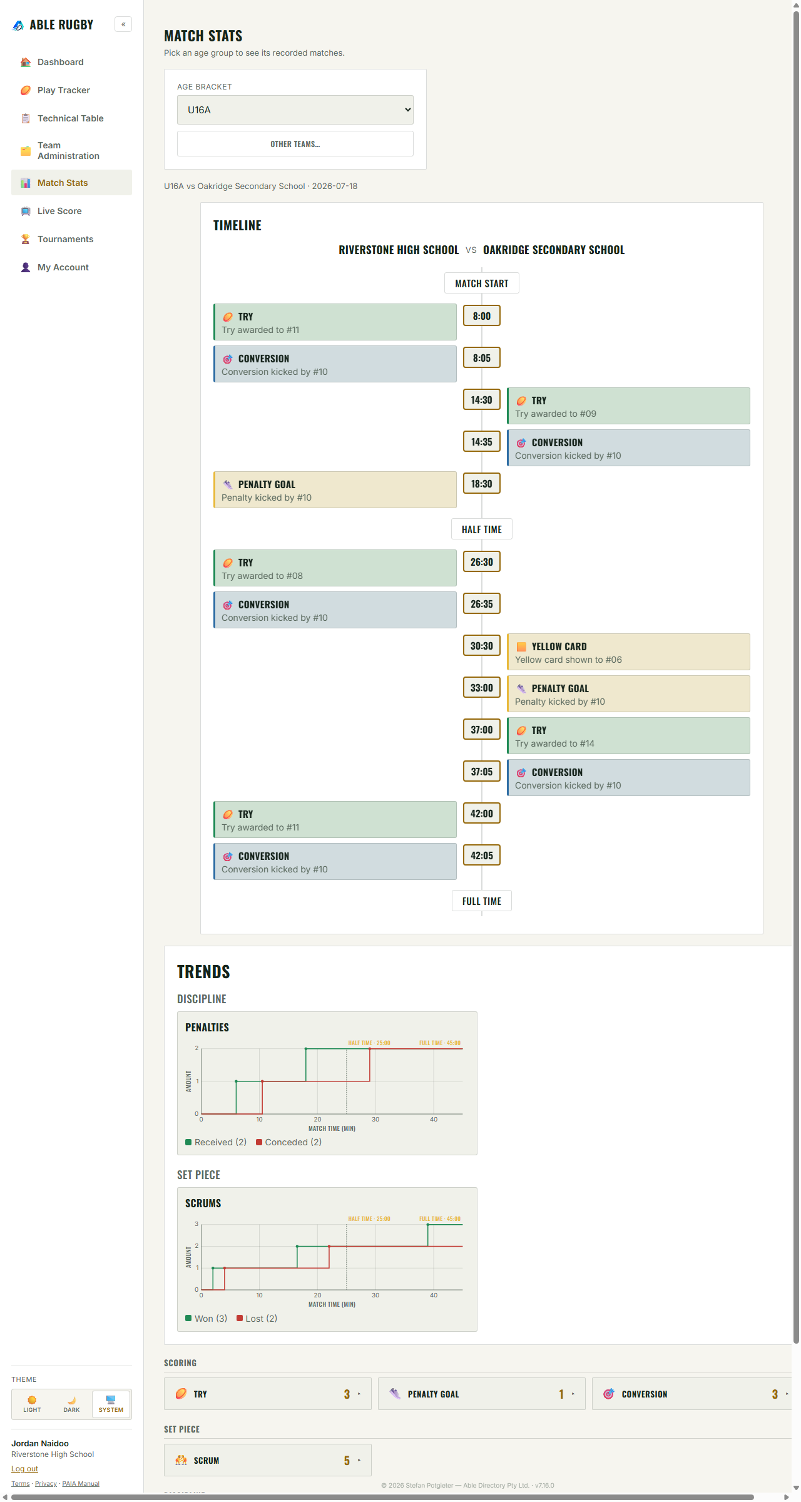This screenshot has height=1502, width=801.
Task: Go to Technical Table page
Action: 71,118
